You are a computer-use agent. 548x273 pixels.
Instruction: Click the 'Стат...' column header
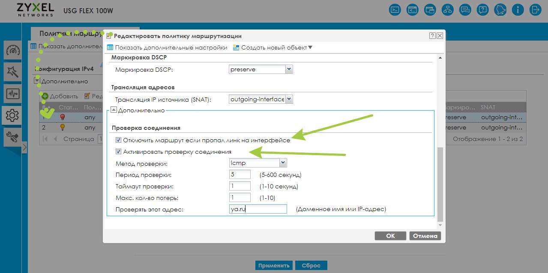coord(68,107)
